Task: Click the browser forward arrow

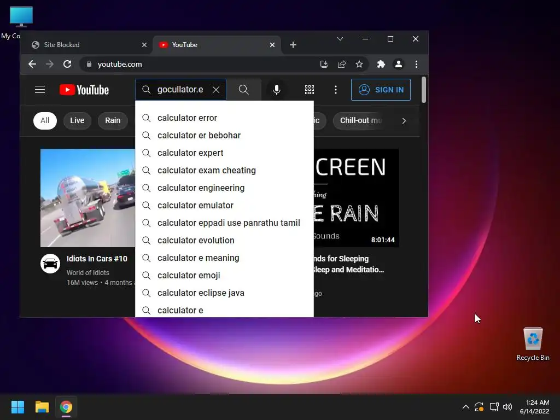Action: coord(50,65)
